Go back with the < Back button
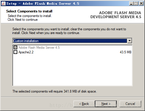 (84, 104)
